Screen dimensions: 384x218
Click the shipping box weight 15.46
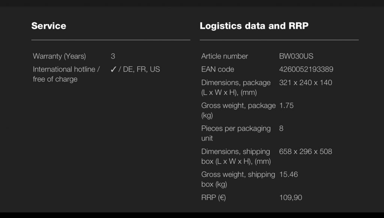point(288,175)
